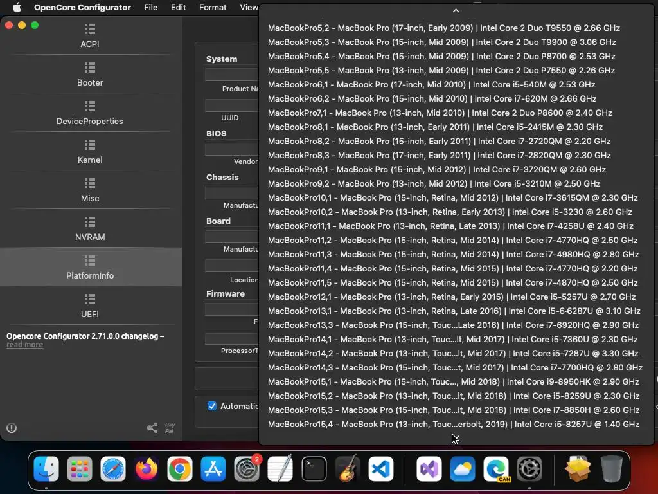Launch Safari from the dock

(113, 469)
